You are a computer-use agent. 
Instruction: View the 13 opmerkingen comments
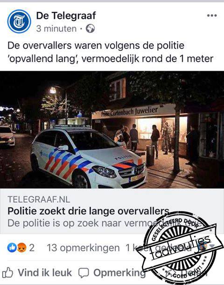(x=83, y=248)
